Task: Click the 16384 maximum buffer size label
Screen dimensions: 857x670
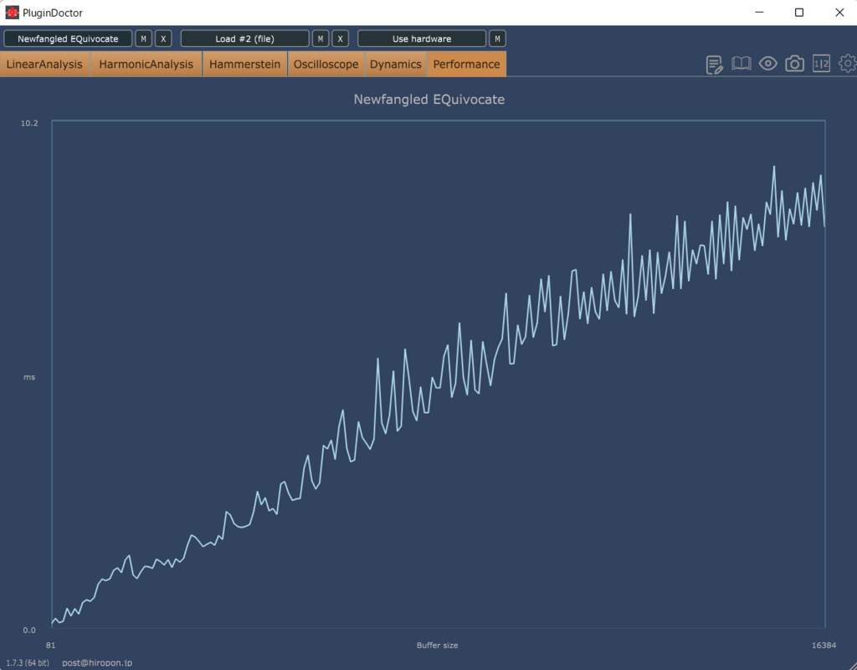Action: click(x=824, y=646)
